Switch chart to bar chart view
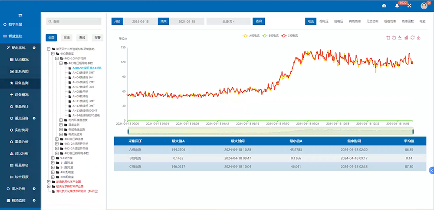This screenshot has width=434, height=210. tap(406, 38)
